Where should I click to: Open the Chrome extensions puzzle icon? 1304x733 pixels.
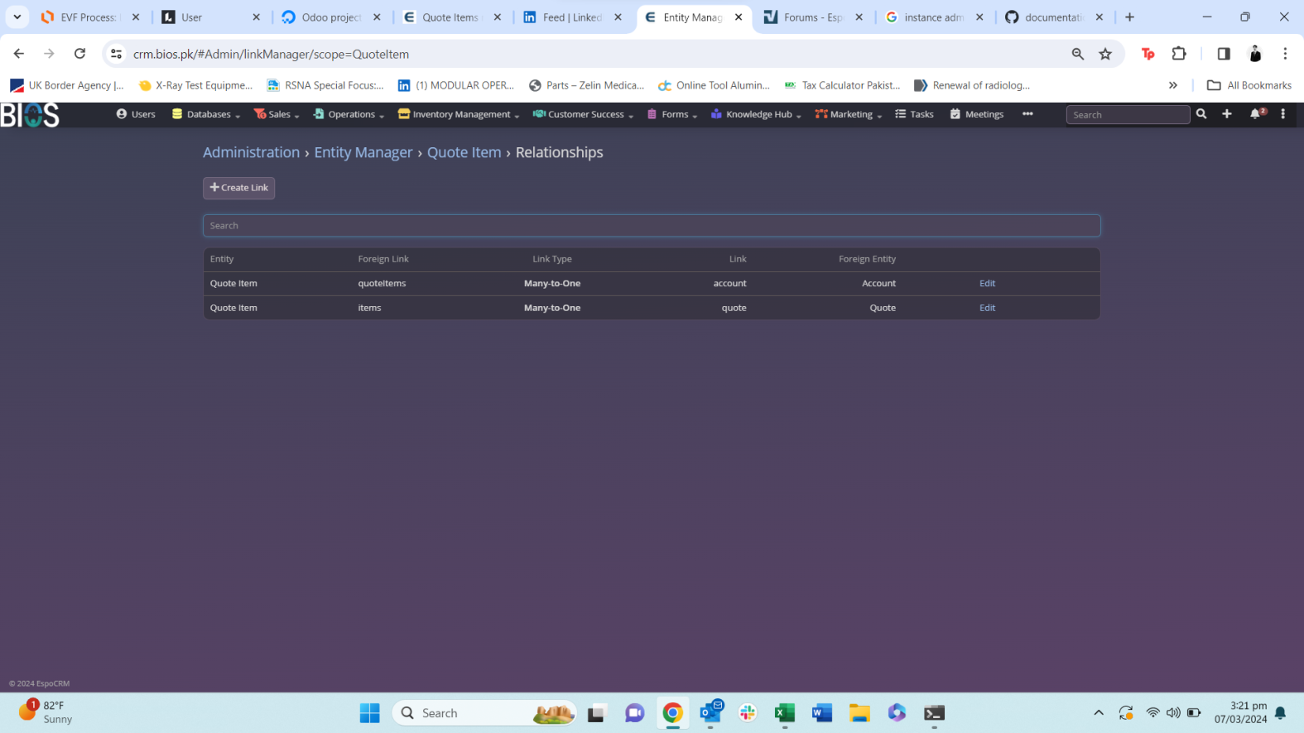point(1179,54)
